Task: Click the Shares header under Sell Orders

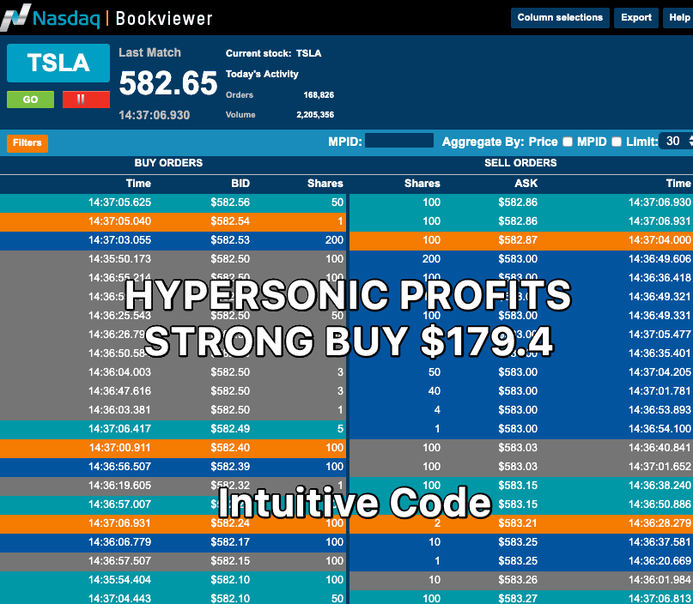Action: coord(422,184)
